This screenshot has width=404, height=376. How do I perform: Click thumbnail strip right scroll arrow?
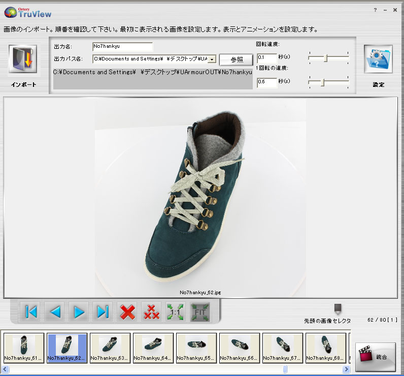347,369
